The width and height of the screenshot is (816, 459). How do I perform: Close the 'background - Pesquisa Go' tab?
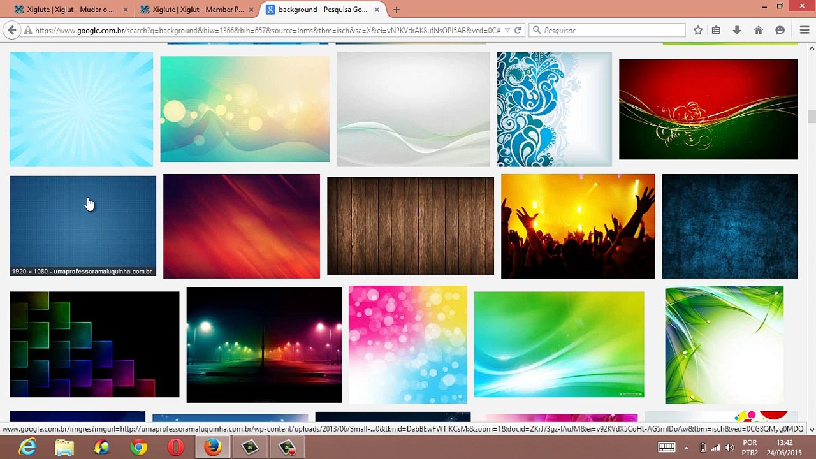(377, 10)
